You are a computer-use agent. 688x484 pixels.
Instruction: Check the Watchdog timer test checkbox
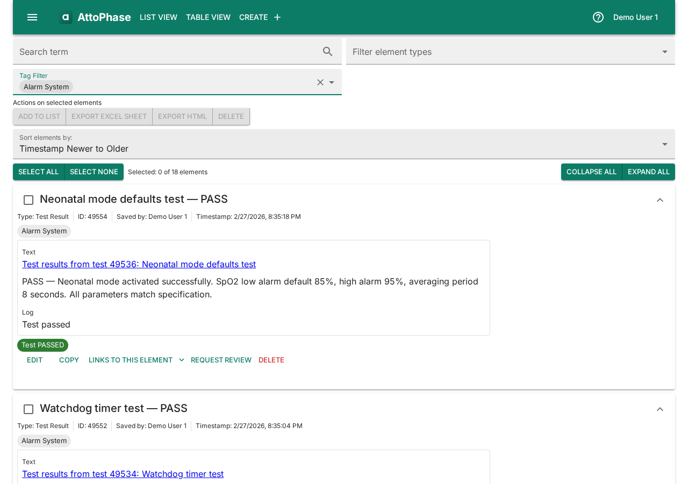click(x=28, y=409)
